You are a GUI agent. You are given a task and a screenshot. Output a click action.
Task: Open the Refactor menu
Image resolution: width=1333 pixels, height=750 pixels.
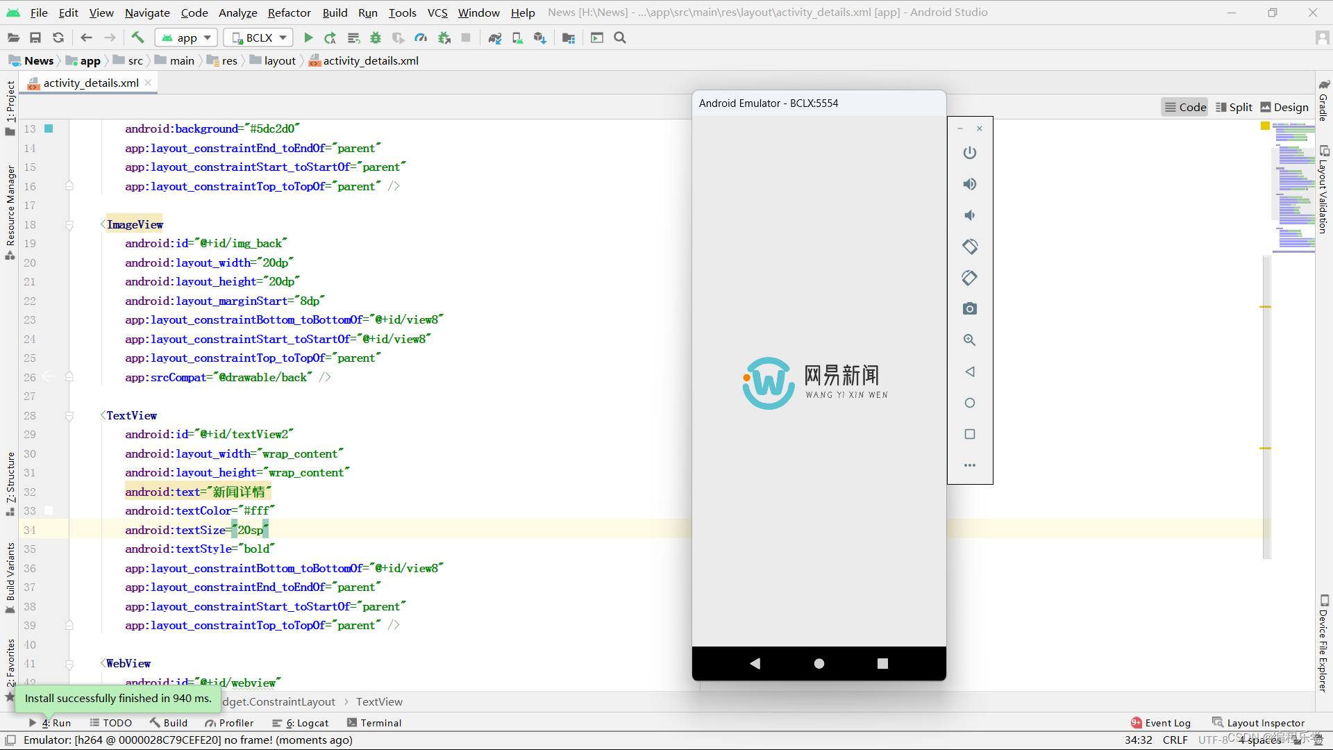tap(288, 12)
